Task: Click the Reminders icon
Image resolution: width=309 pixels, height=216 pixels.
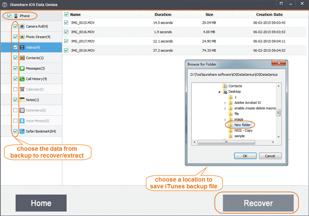Action: (x=22, y=110)
